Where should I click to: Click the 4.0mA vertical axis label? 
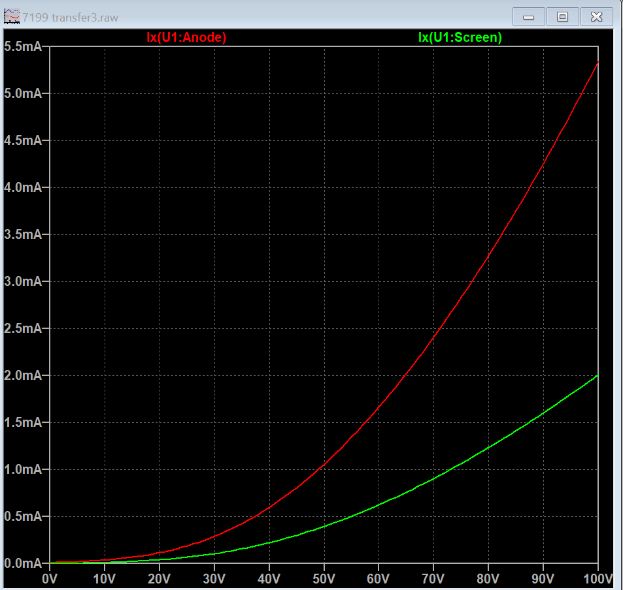[23, 187]
